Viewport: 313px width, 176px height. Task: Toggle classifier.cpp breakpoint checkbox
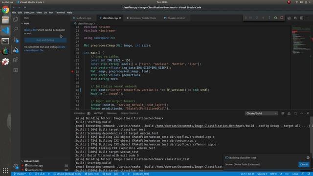pos(26,165)
